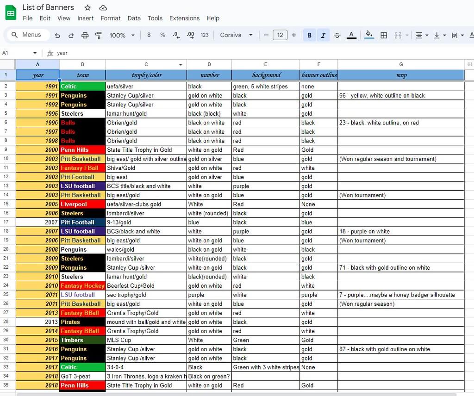
Task: Click the undo arrow
Action: (57, 35)
